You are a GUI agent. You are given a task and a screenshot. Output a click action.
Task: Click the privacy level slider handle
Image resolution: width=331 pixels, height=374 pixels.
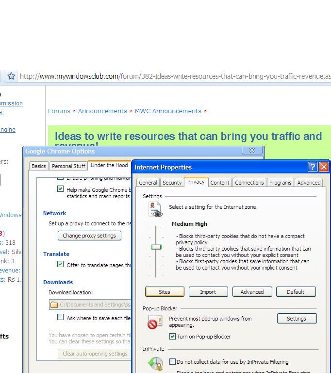(156, 247)
